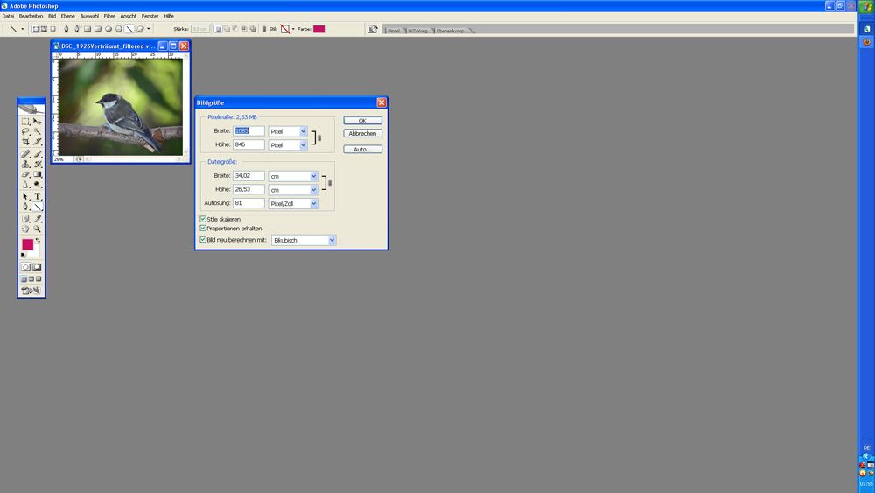This screenshot has height=493, width=875.
Task: Select the Lasso tool
Action: pos(25,131)
